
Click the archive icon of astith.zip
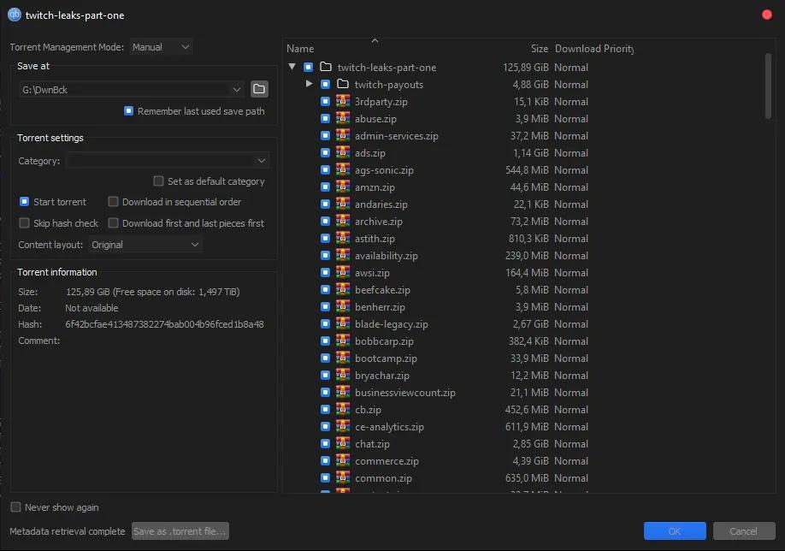point(342,238)
